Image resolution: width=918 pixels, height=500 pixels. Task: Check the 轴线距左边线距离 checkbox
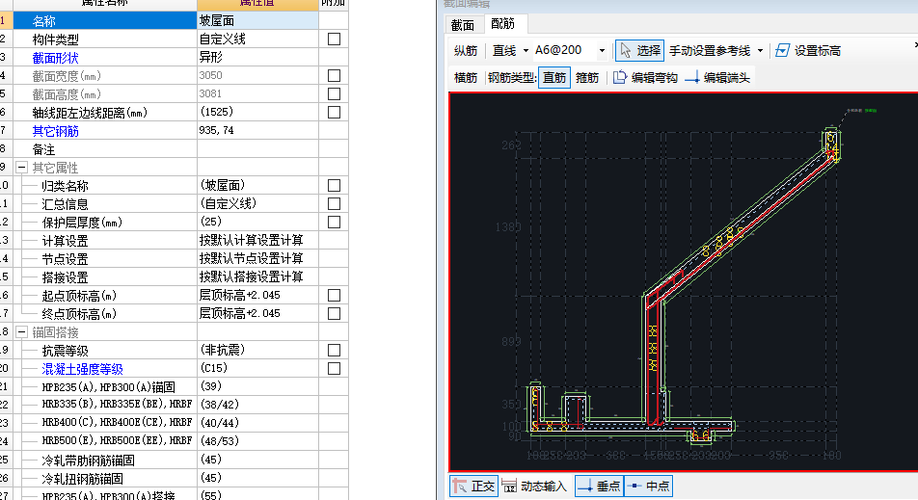coord(335,113)
